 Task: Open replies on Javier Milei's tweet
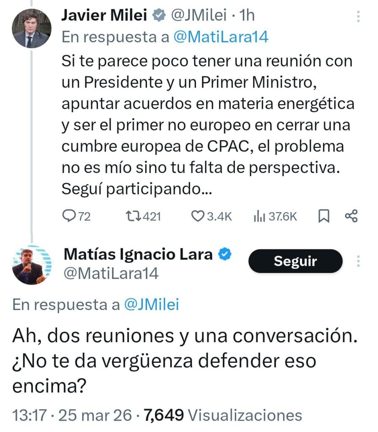69,216
